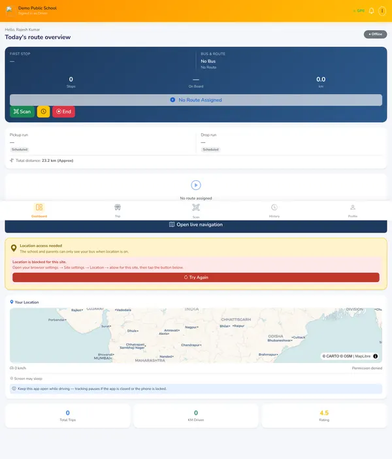The height and width of the screenshot is (459, 392).
Task: Click the Offline status badge
Action: coord(375,34)
